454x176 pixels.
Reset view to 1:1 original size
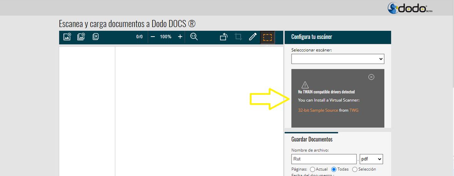pyautogui.click(x=194, y=37)
